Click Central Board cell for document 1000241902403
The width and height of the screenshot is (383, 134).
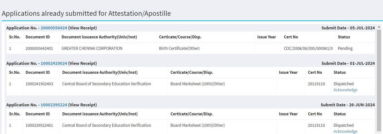[x=107, y=84]
